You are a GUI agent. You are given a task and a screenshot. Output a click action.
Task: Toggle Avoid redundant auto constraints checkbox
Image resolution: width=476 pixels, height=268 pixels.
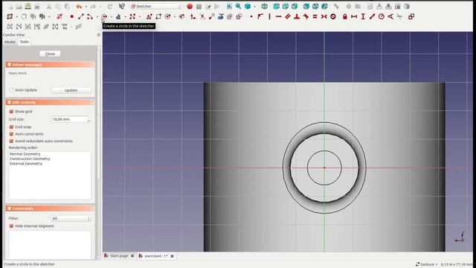[x=12, y=141]
